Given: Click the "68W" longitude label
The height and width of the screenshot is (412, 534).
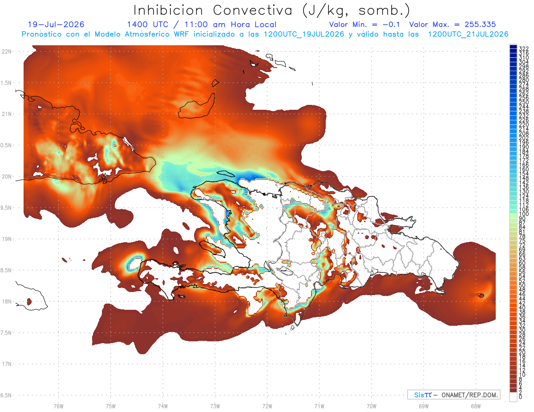Looking at the screenshot, I should (x=476, y=406).
